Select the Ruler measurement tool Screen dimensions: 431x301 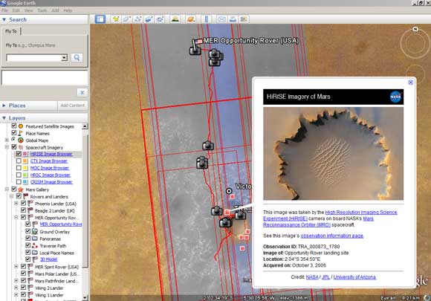tap(207, 19)
